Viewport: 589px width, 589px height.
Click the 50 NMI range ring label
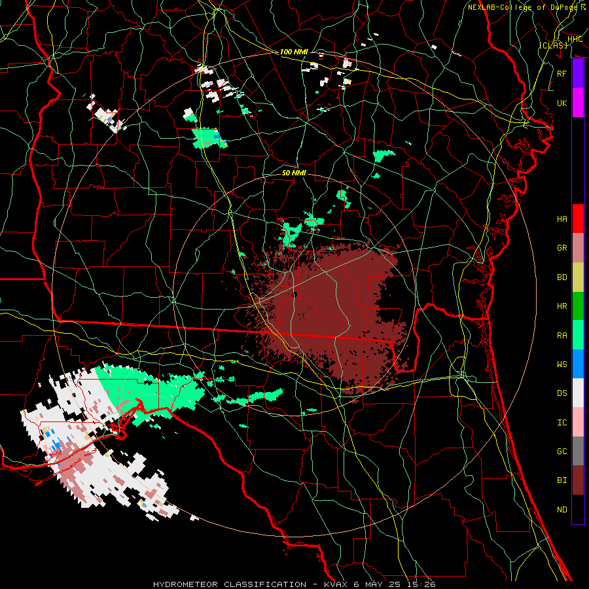click(294, 173)
